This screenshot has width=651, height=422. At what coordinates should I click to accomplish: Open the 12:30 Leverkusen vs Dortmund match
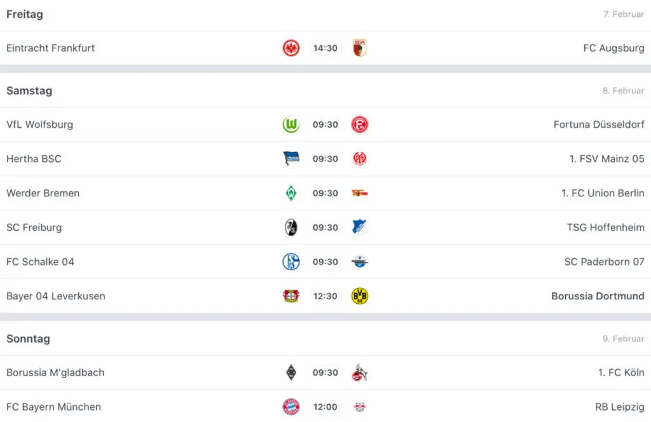click(325, 296)
